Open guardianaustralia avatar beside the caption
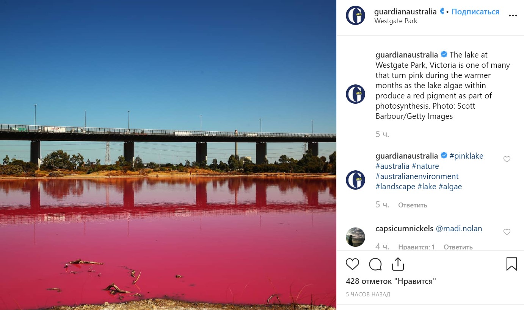 coord(355,94)
